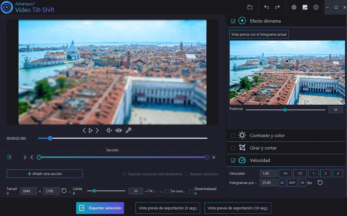Enable the Contraste y color checkbox
The height and width of the screenshot is (216, 347).
[x=233, y=136]
